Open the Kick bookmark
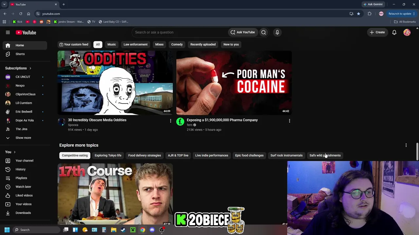419x235 pixels. click(17, 22)
